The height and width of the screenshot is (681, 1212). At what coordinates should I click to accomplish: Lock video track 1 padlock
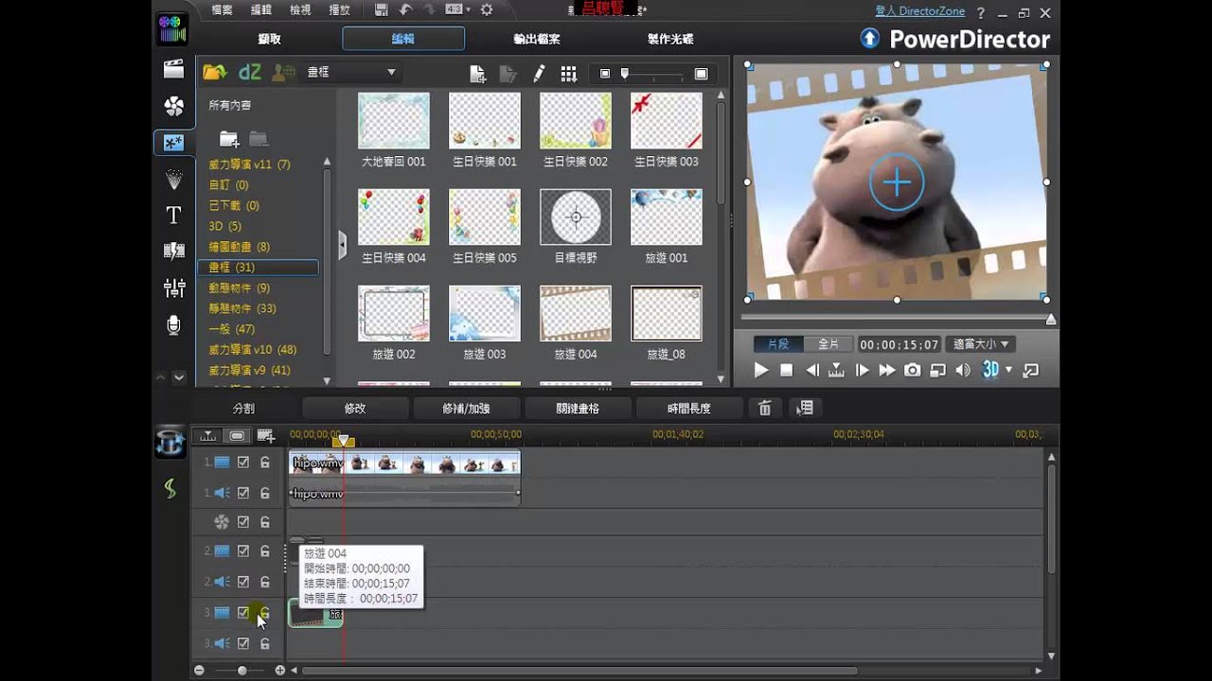tap(265, 463)
